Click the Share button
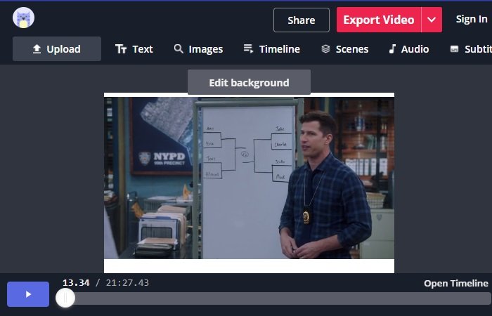 [x=302, y=20]
